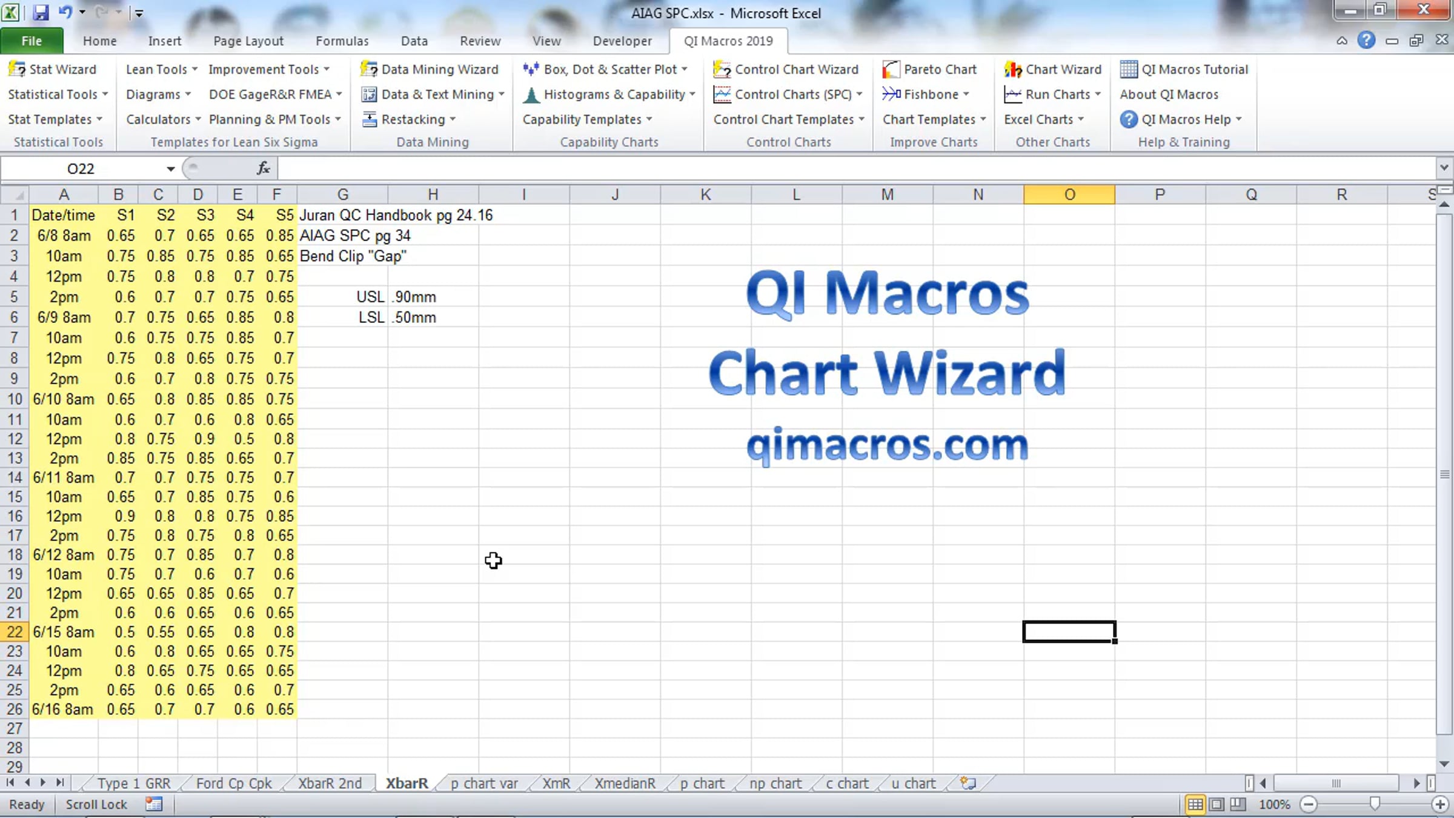Click the Histograms & Capability icon
1454x818 pixels.
(x=531, y=95)
